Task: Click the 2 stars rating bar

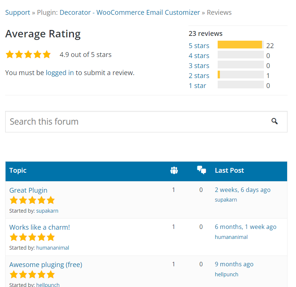Action: coord(241,75)
